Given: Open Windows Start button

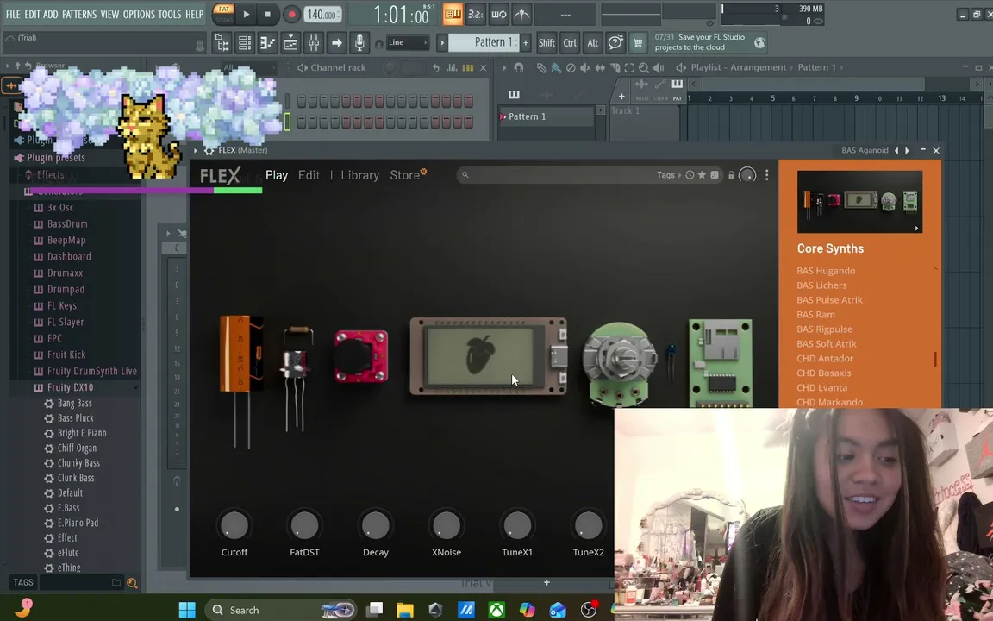Looking at the screenshot, I should pos(187,610).
